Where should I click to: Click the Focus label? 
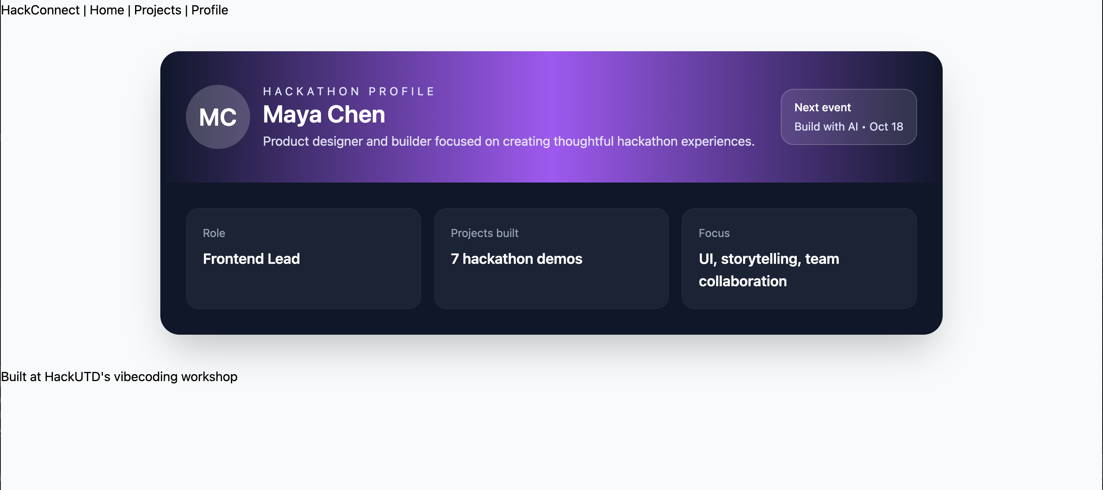[x=714, y=233]
